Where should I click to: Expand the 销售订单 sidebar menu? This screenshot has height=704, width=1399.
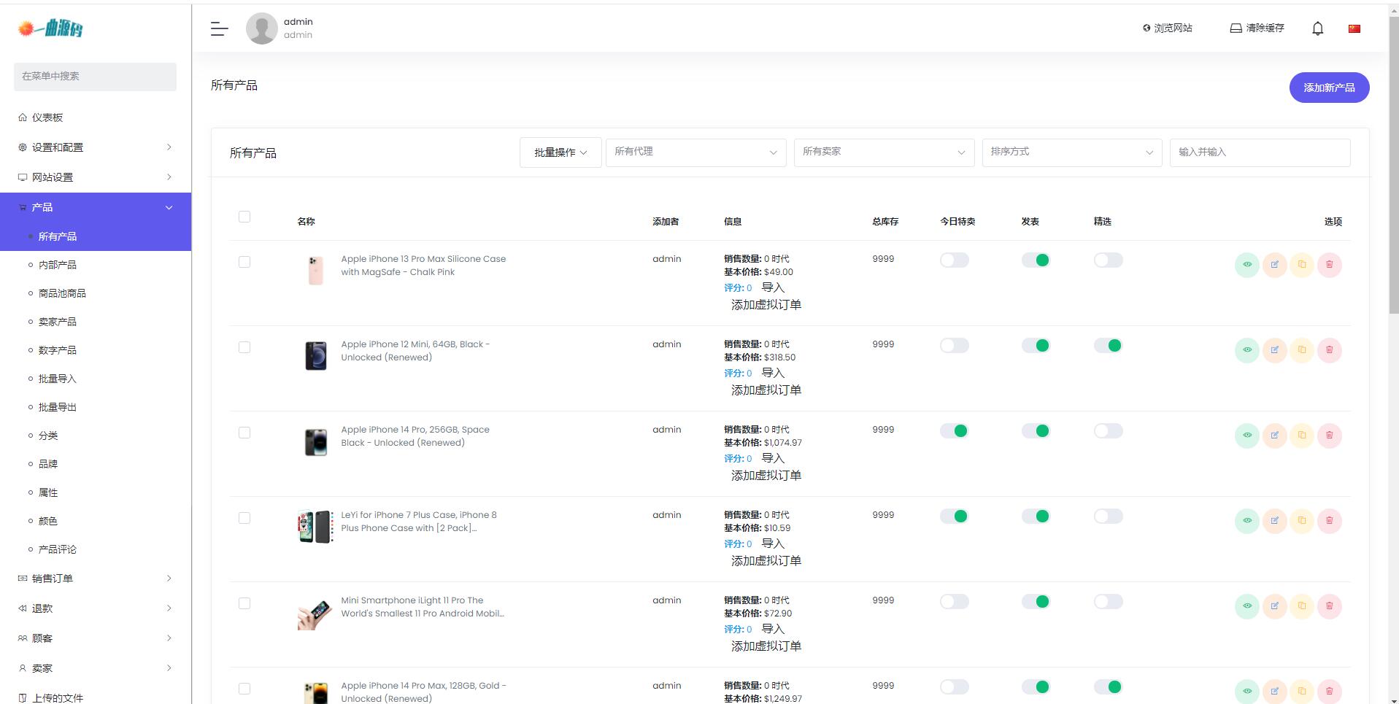[x=96, y=579]
